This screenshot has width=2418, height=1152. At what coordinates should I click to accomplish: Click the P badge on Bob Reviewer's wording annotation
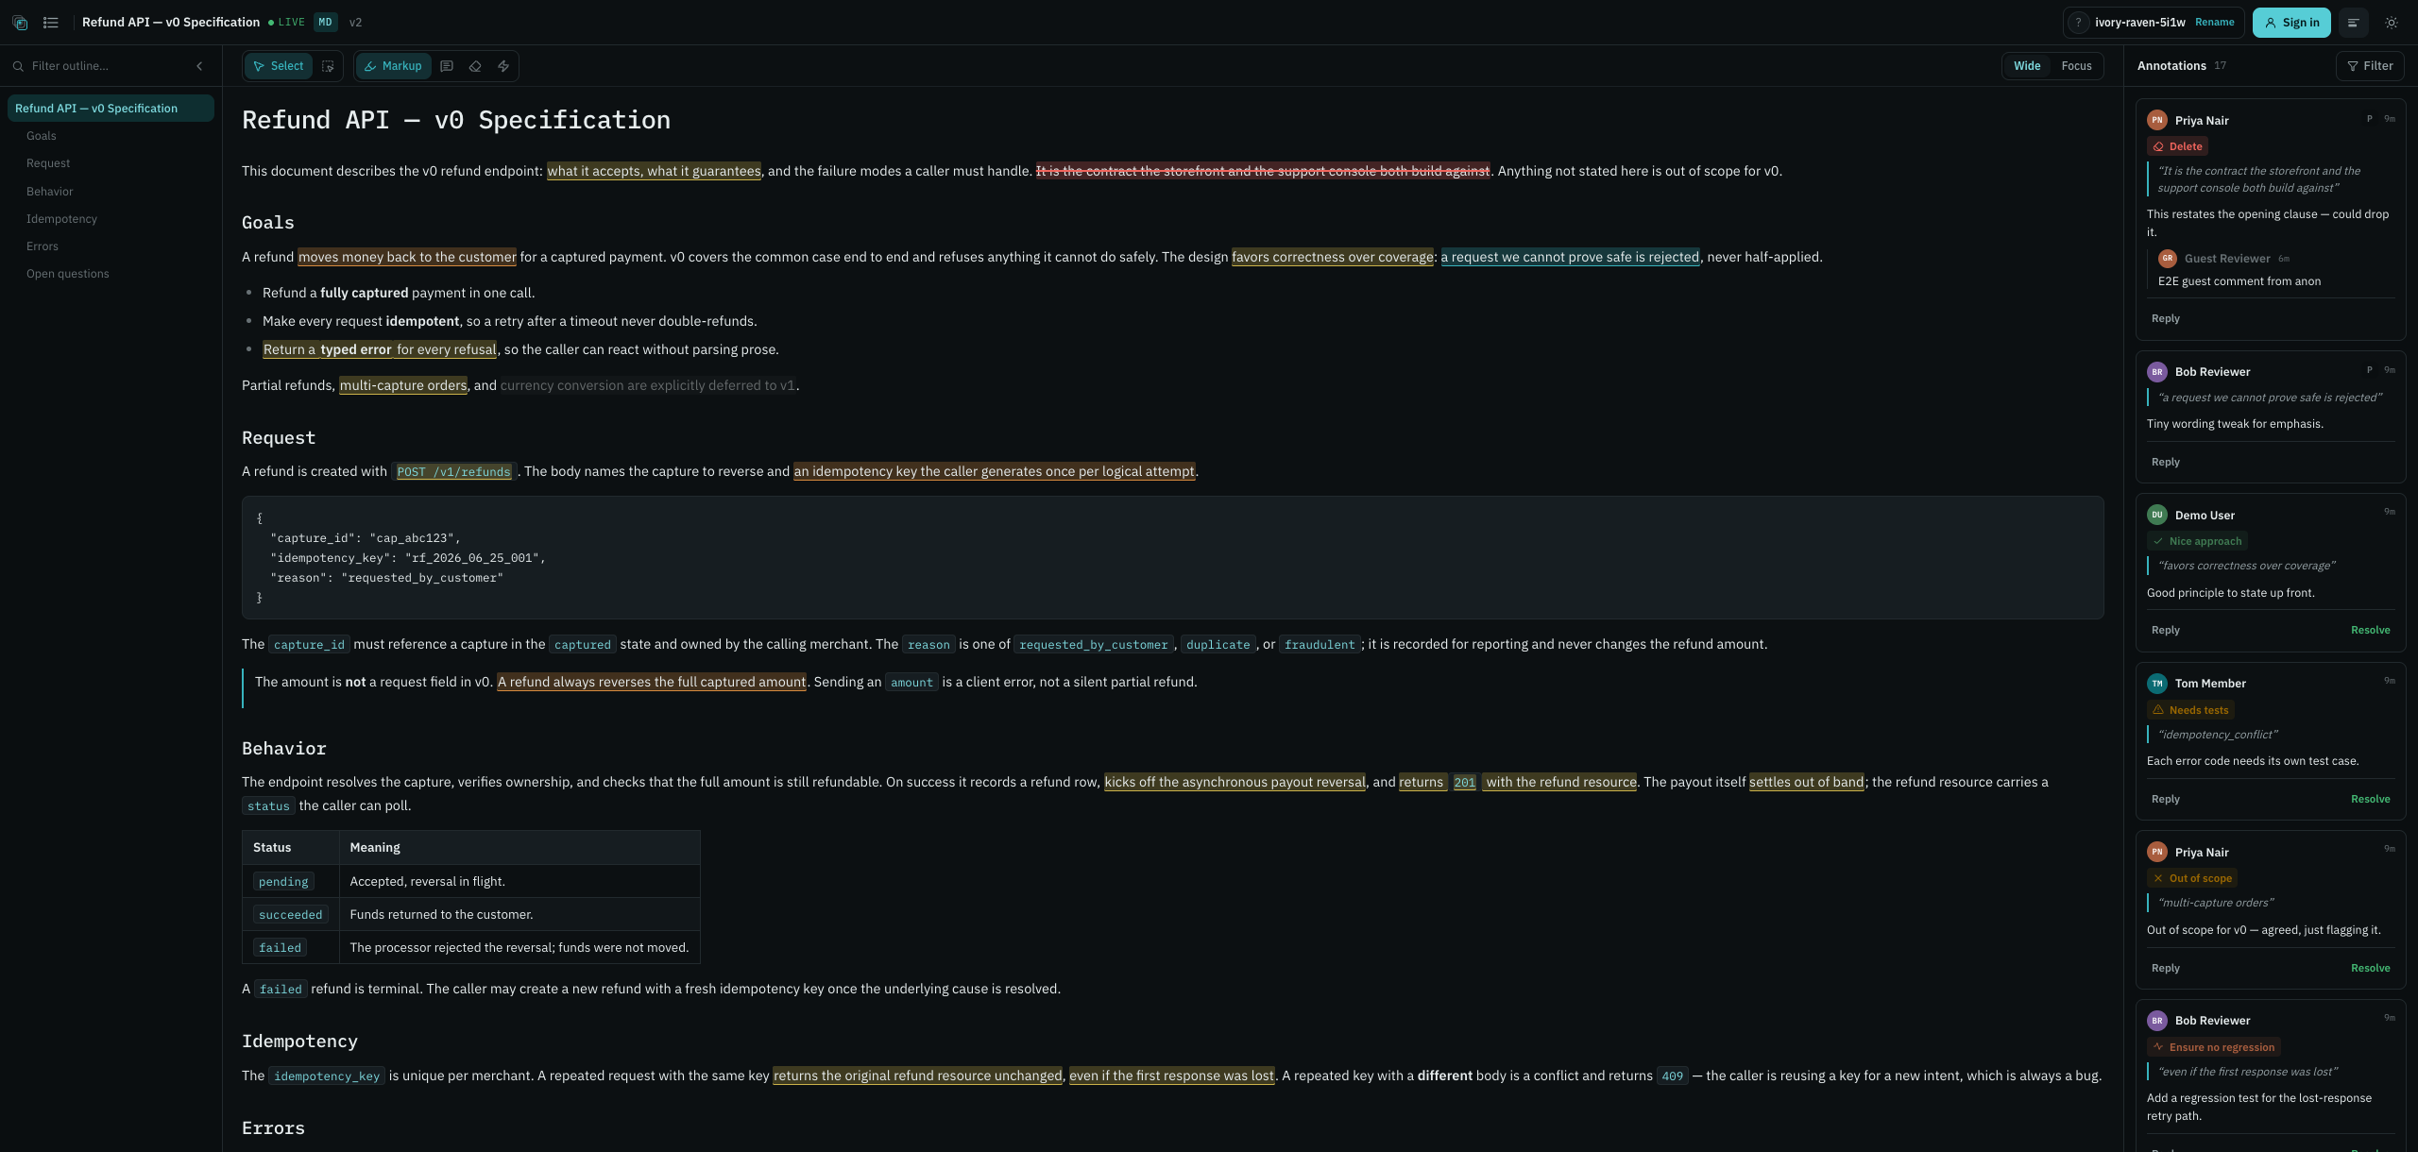pyautogui.click(x=2370, y=370)
